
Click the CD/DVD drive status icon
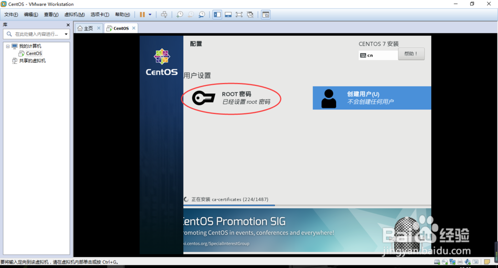(445, 262)
